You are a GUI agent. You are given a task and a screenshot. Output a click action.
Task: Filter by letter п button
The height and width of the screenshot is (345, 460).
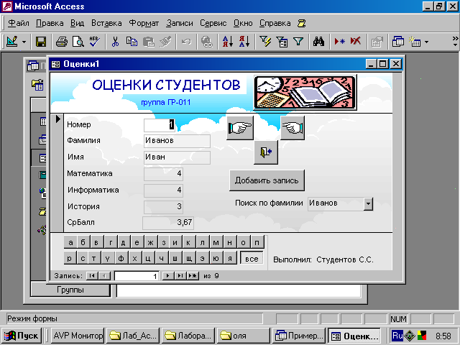click(257, 243)
